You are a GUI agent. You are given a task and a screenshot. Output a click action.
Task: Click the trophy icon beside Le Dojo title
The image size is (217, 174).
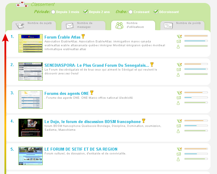pos(144,121)
